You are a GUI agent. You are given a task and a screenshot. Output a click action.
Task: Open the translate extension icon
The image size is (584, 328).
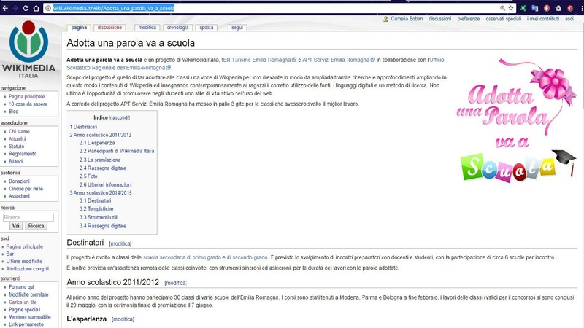tap(535, 8)
